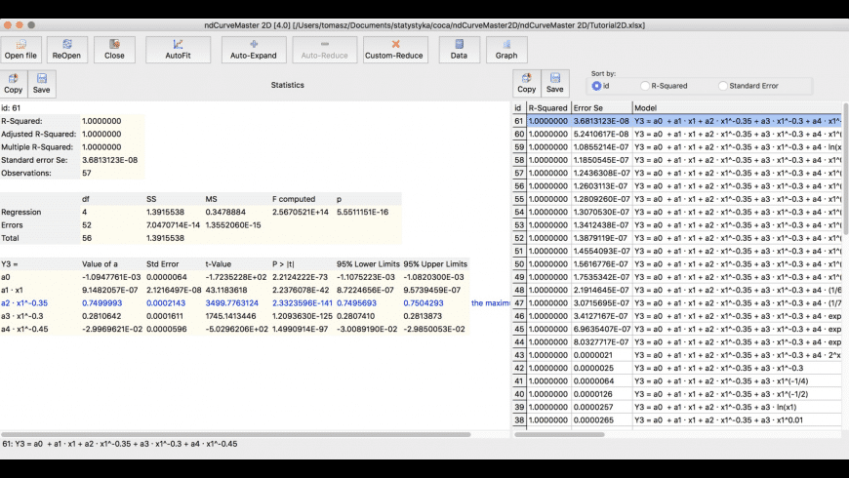Click the Auto-Expand toolbar button
This screenshot has width=849, height=478.
pyautogui.click(x=254, y=49)
